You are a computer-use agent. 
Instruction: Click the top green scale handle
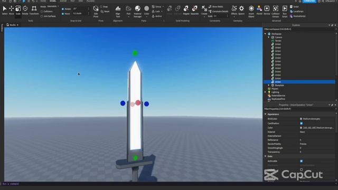135,53
